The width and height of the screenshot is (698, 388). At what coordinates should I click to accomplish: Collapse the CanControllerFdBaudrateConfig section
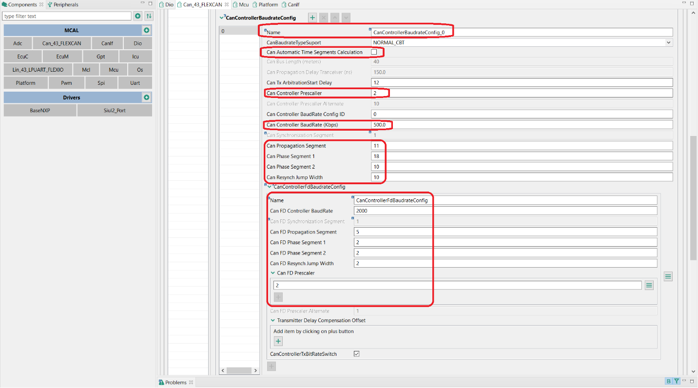point(269,187)
